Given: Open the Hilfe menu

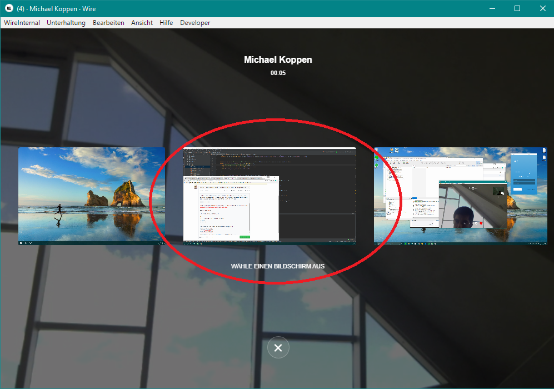Looking at the screenshot, I should 166,23.
